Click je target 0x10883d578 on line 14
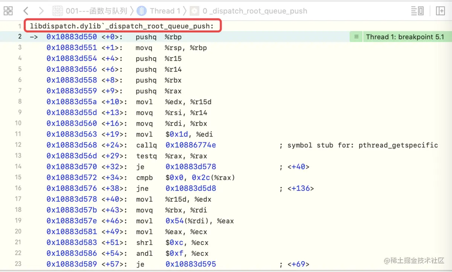The width and height of the screenshot is (452, 272). coord(191,167)
